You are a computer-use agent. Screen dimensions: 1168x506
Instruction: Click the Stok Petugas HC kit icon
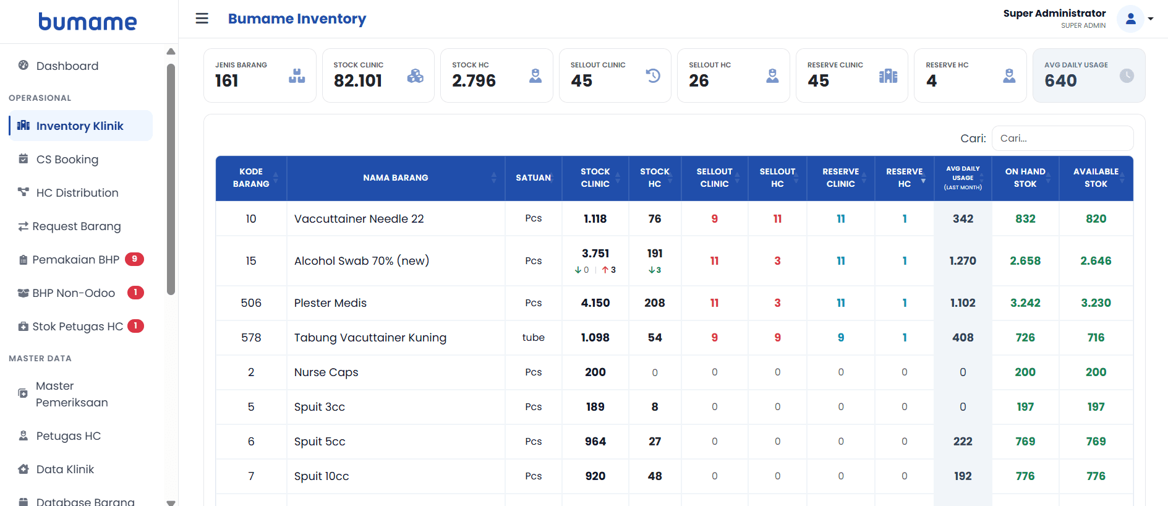(x=23, y=327)
